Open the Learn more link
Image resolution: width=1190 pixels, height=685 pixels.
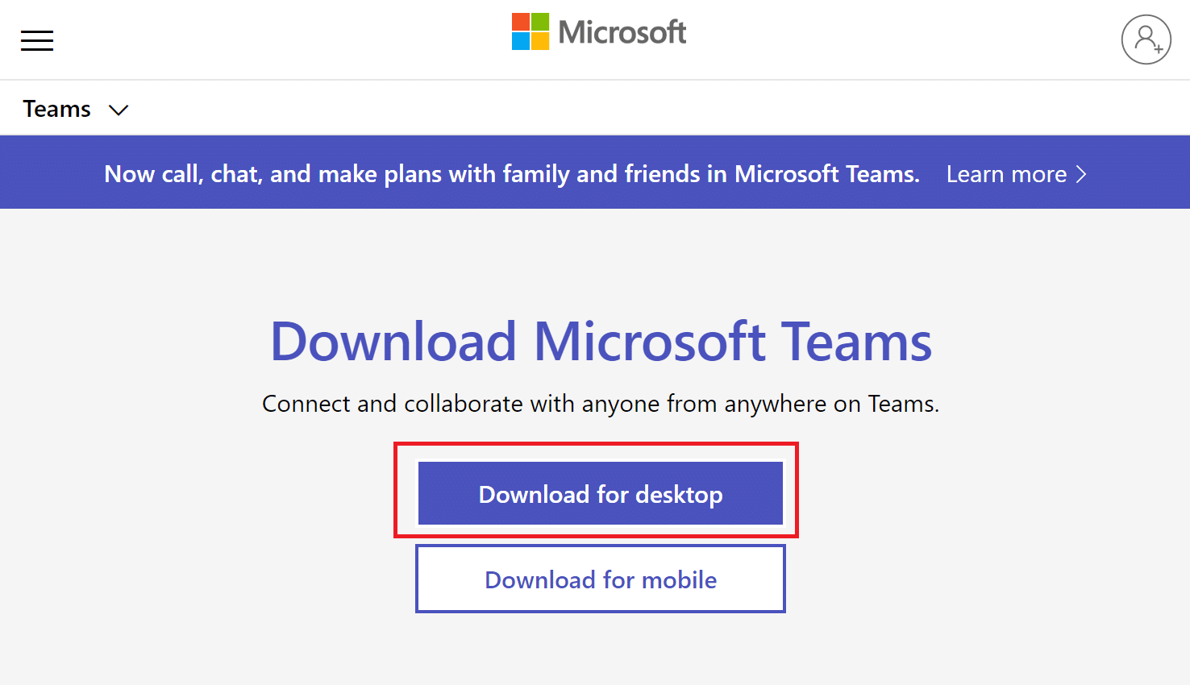pos(1006,174)
